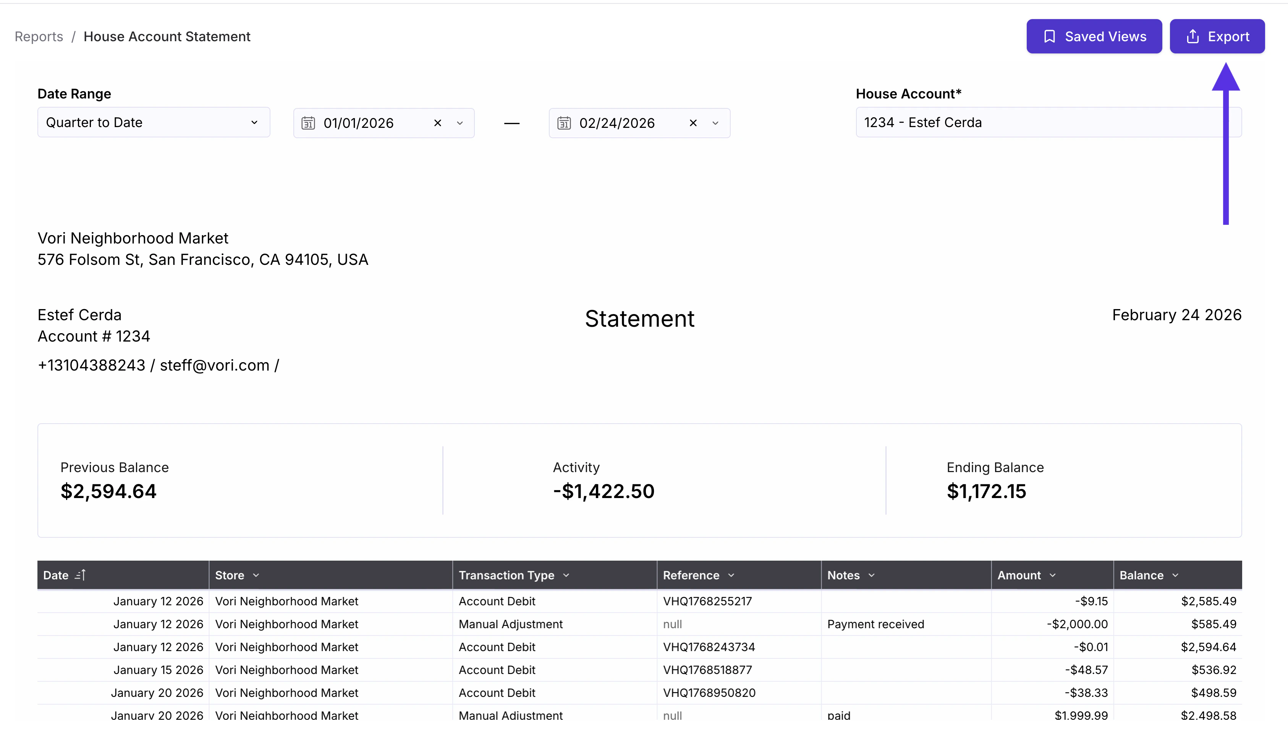
Task: Click the bookmark icon on Saved Views
Action: (x=1049, y=37)
